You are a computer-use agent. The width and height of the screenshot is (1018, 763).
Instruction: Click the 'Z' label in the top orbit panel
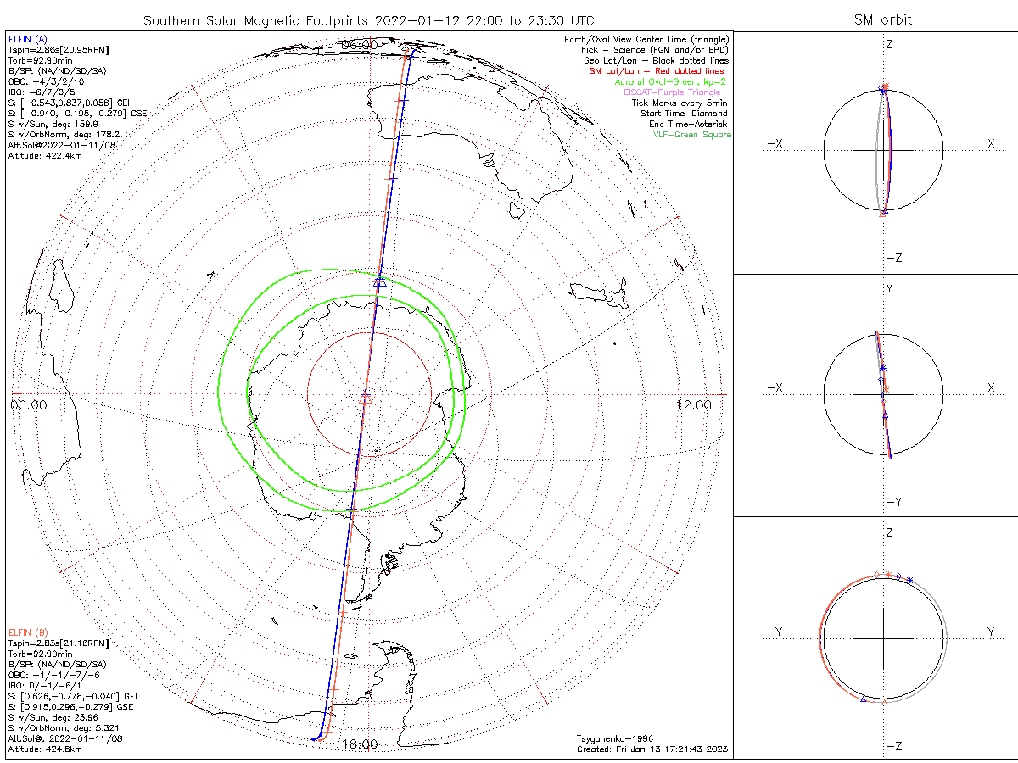[x=889, y=44]
